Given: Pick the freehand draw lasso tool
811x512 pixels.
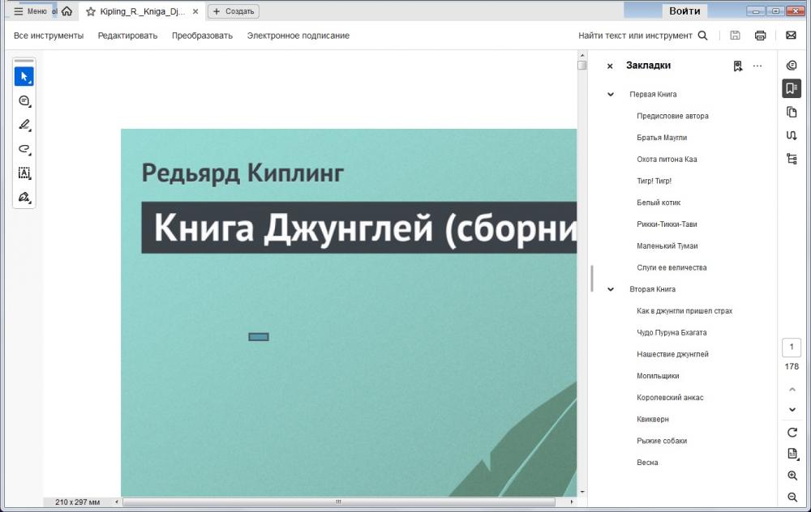Looking at the screenshot, I should coord(24,149).
